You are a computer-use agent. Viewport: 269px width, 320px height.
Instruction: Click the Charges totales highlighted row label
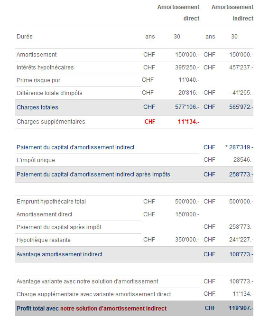[37, 107]
